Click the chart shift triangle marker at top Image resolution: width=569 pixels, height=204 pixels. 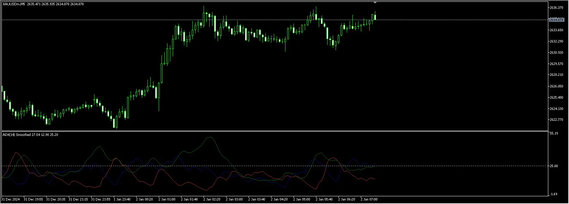375,2
